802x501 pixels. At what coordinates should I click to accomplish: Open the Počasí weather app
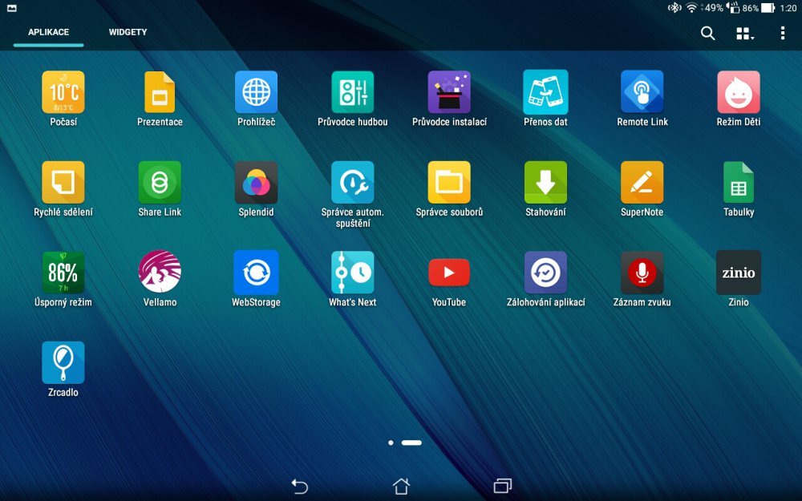[63, 91]
